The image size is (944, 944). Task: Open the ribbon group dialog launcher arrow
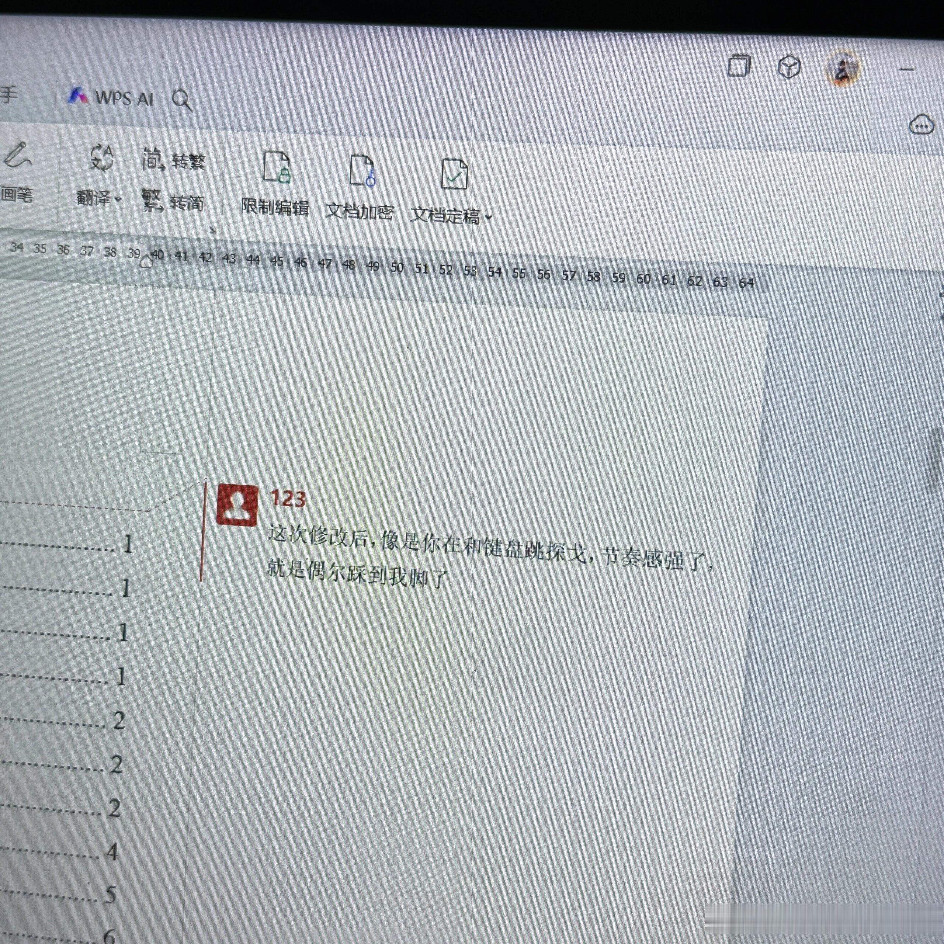coord(212,230)
